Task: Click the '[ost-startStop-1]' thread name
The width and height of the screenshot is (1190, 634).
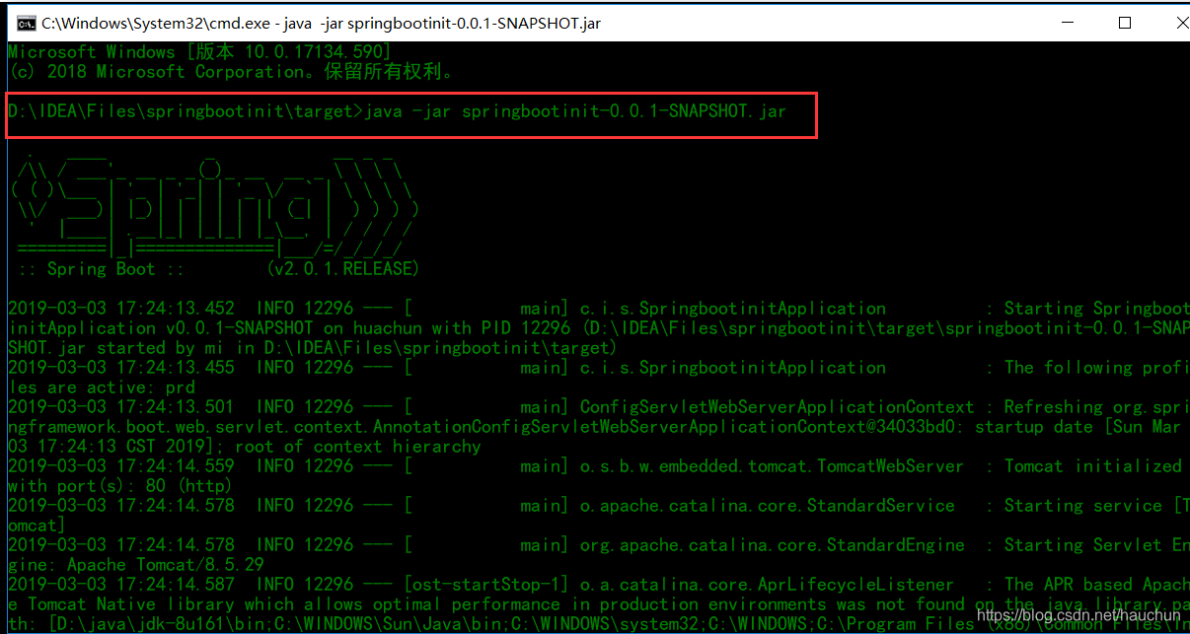Action: [x=485, y=584]
